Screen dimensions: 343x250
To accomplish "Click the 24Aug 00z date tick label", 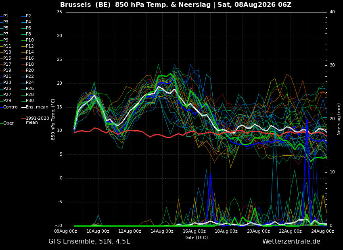I will coord(323,231).
